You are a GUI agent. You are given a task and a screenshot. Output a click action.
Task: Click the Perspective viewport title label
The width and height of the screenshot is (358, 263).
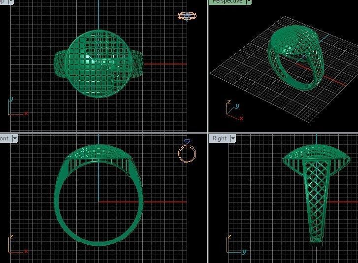click(x=227, y=1)
